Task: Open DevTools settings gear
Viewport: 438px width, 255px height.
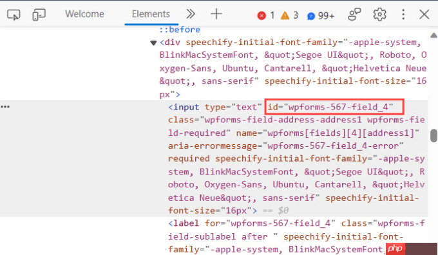Action: point(379,14)
